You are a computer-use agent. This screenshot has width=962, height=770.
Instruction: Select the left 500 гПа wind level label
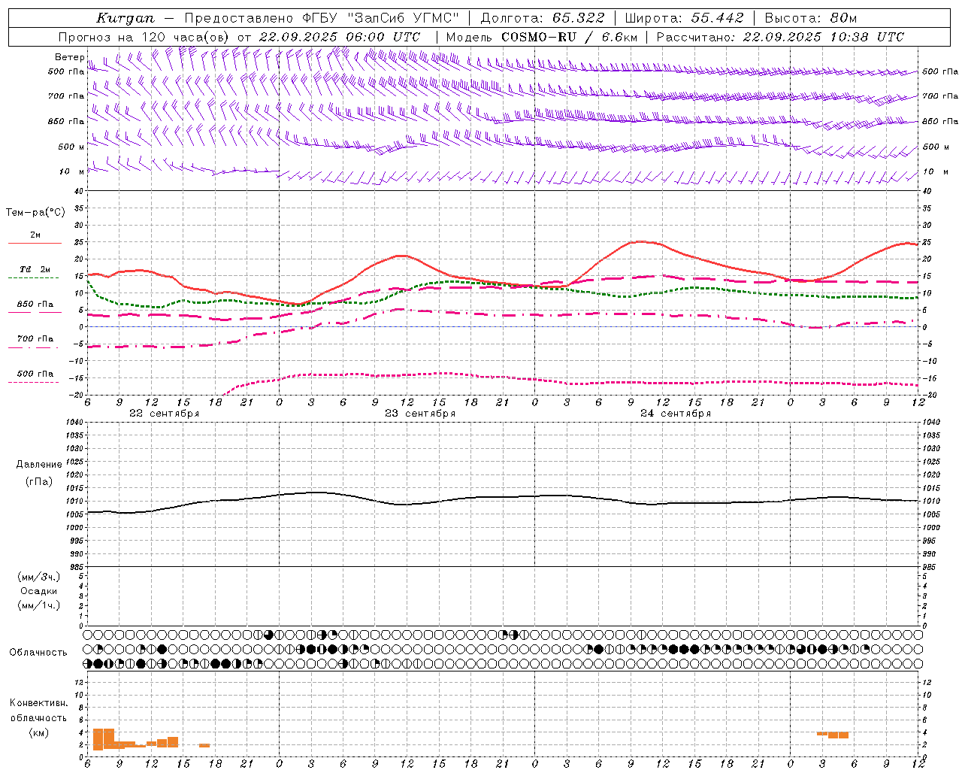66,71
